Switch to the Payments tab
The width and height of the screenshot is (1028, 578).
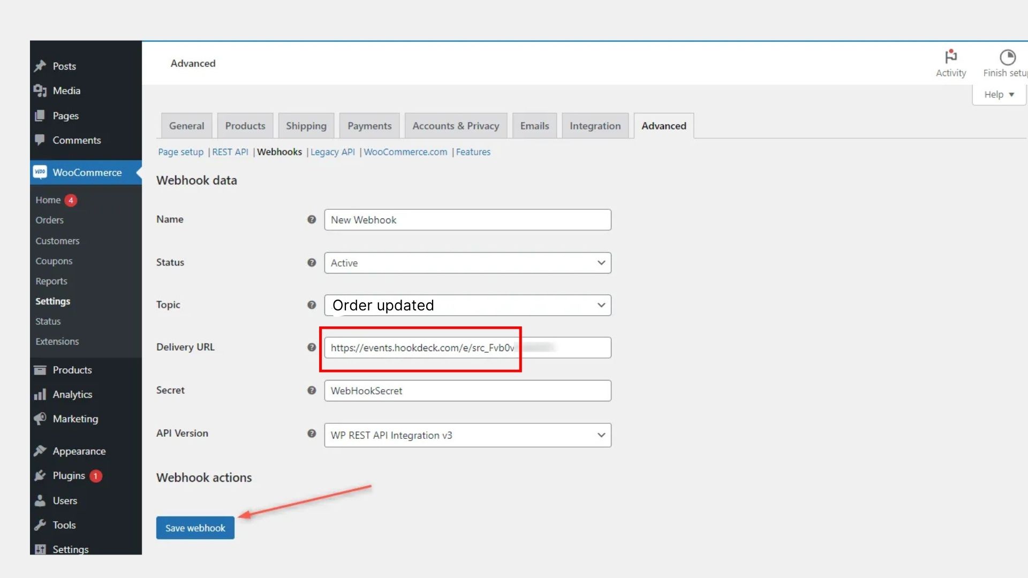pyautogui.click(x=369, y=126)
